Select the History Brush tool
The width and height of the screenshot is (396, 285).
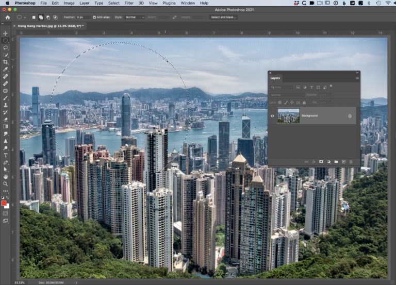[x=5, y=112]
